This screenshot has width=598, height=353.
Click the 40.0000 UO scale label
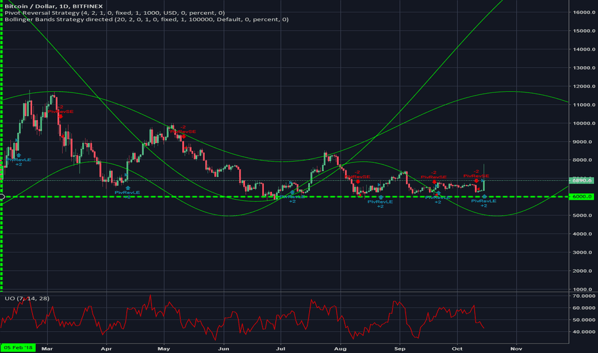click(584, 332)
